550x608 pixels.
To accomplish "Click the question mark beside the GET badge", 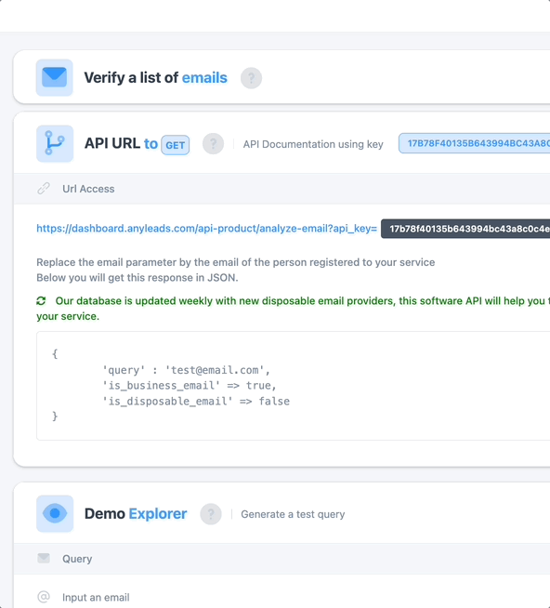I will [213, 144].
